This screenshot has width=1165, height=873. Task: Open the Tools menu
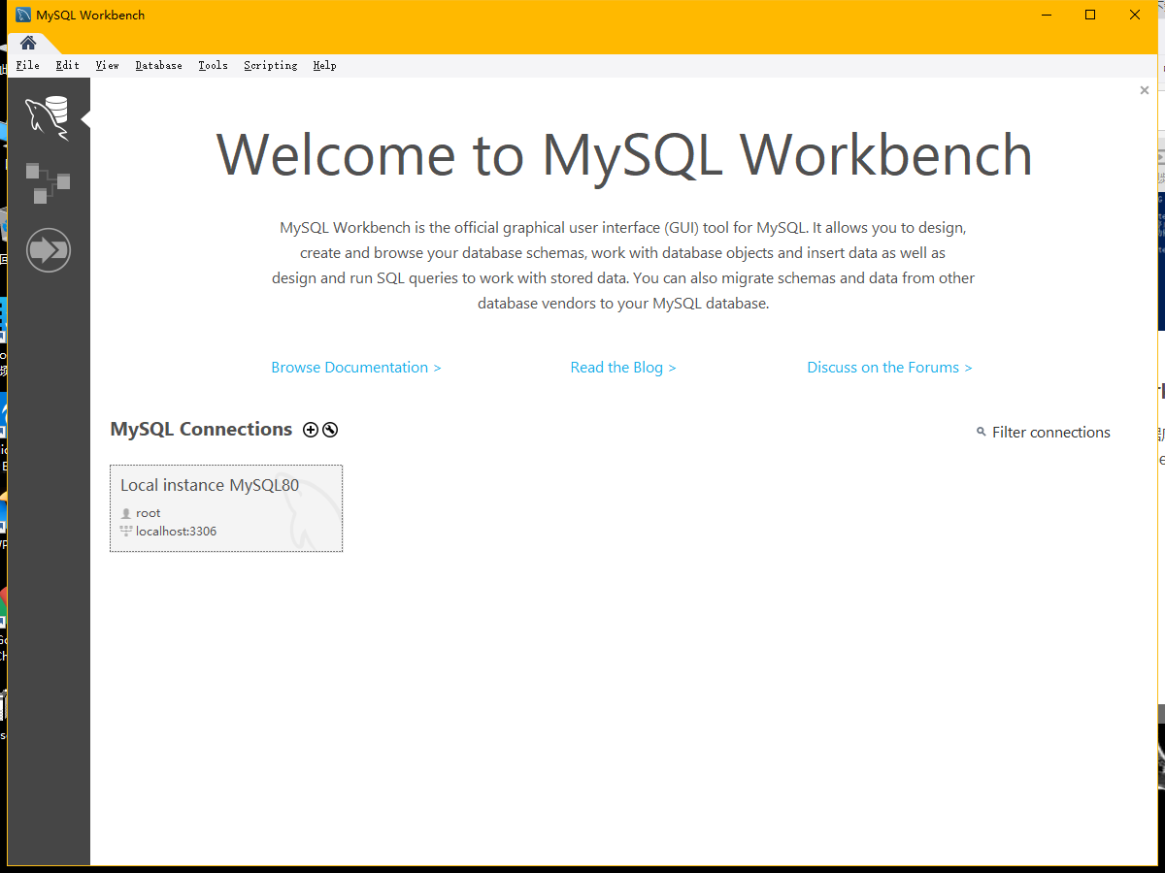(x=213, y=65)
